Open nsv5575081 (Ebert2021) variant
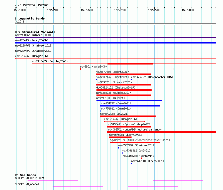The width and height of the screenshot is (223, 190). click(126, 135)
